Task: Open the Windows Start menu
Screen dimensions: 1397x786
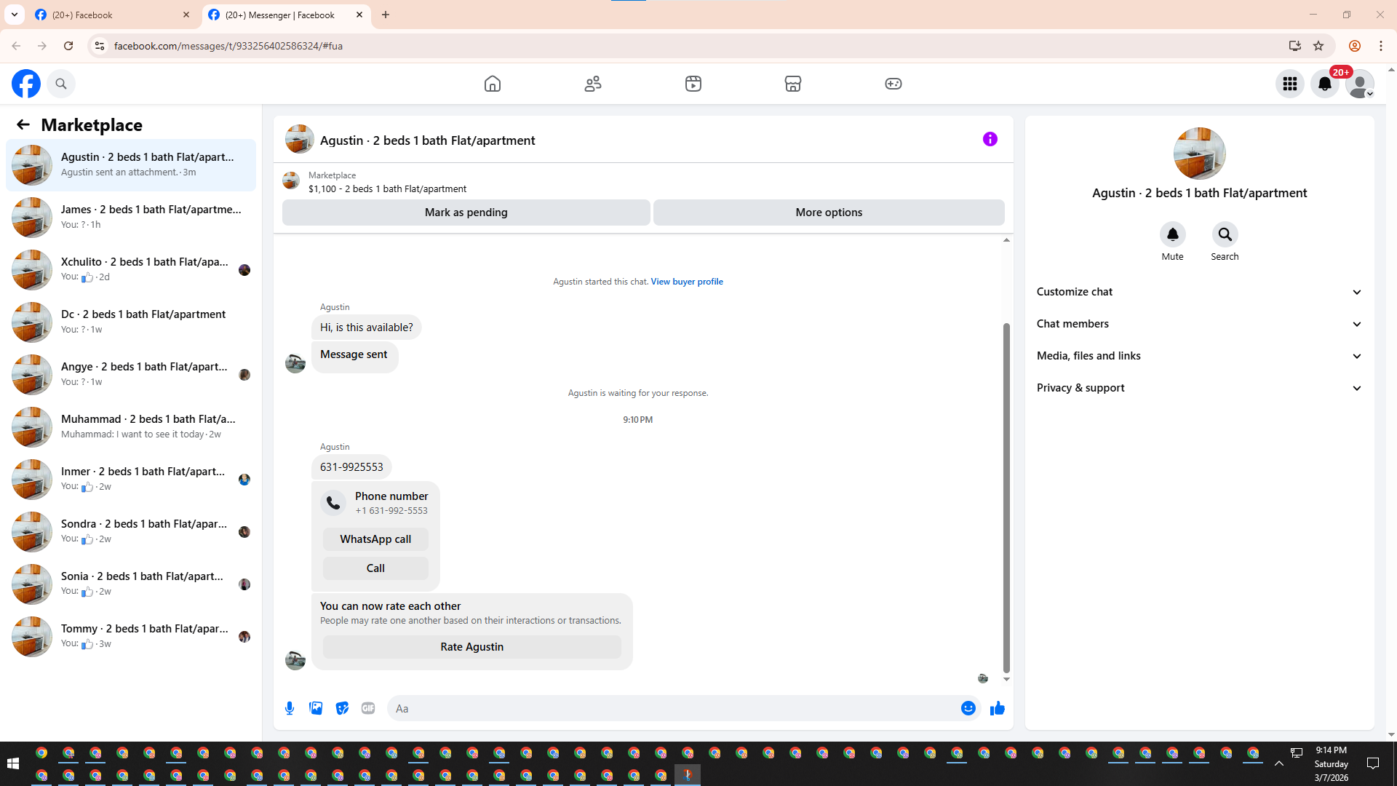Action: [12, 763]
